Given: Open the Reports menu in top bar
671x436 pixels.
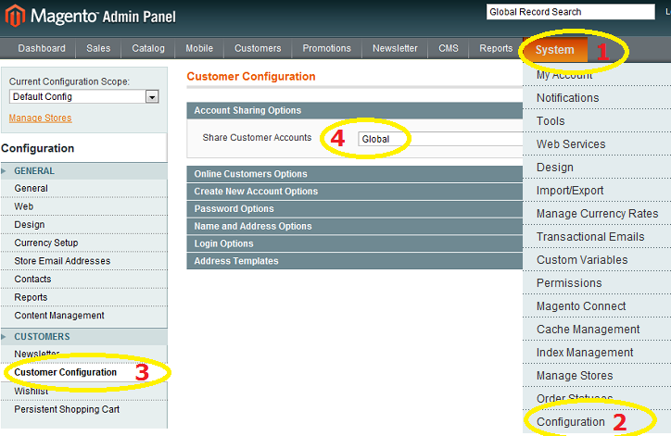Looking at the screenshot, I should click(496, 48).
